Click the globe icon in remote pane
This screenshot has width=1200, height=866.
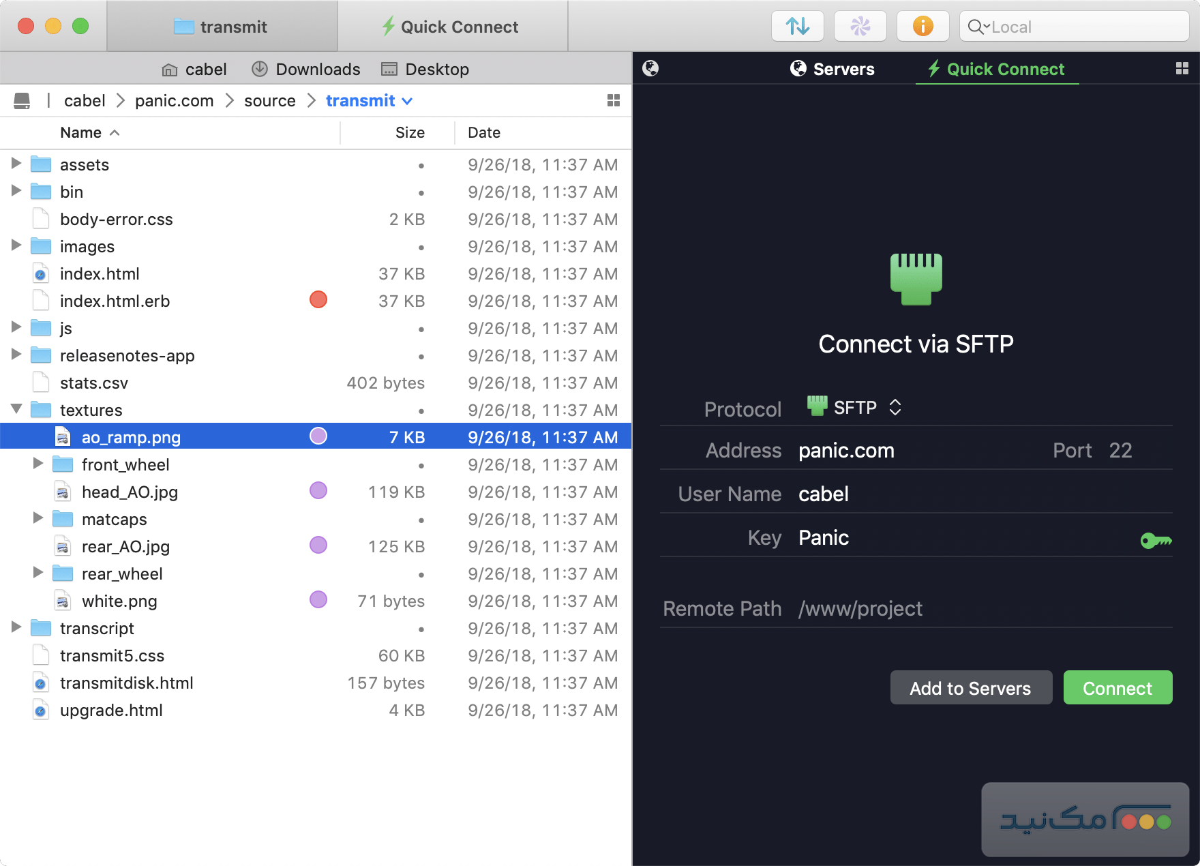click(650, 68)
